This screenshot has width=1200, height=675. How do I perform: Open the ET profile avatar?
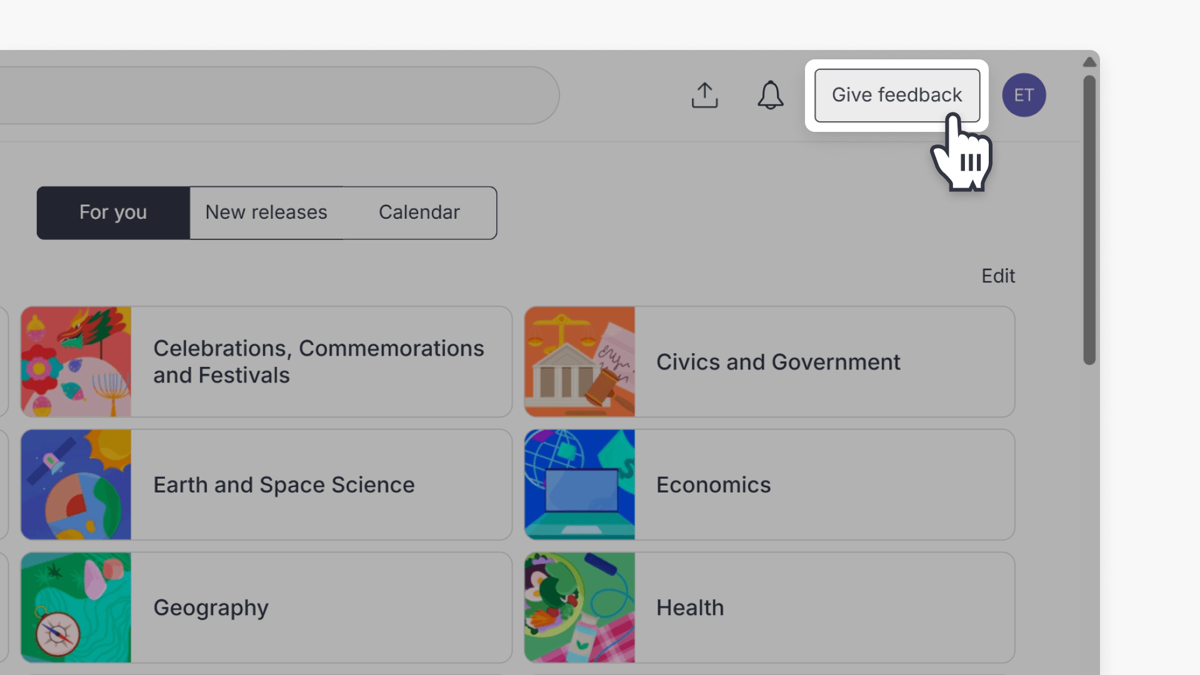tap(1024, 95)
